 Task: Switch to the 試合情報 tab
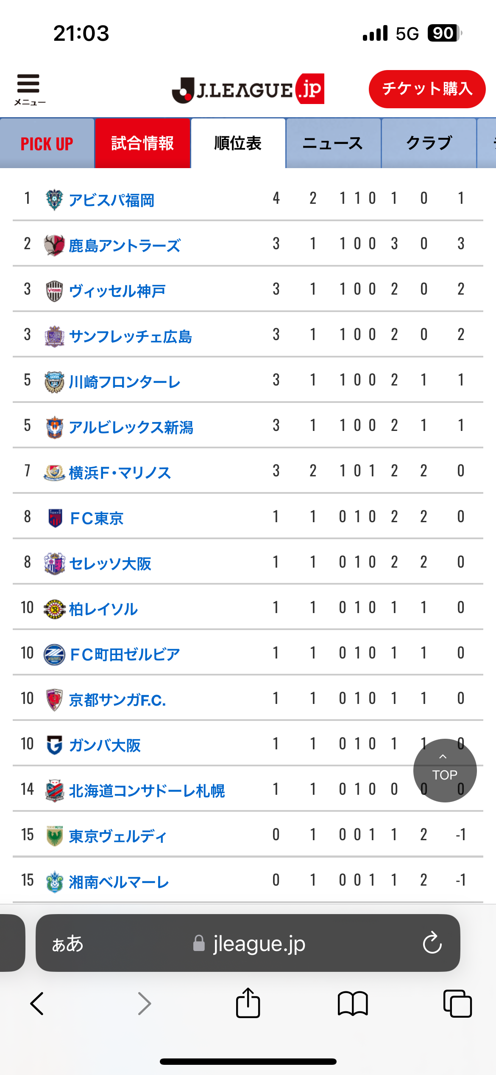(x=142, y=144)
